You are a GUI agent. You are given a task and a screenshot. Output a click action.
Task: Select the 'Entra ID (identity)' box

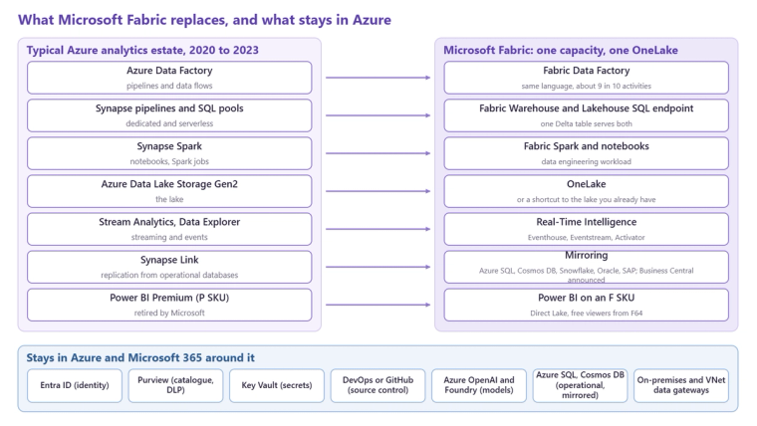(x=75, y=385)
